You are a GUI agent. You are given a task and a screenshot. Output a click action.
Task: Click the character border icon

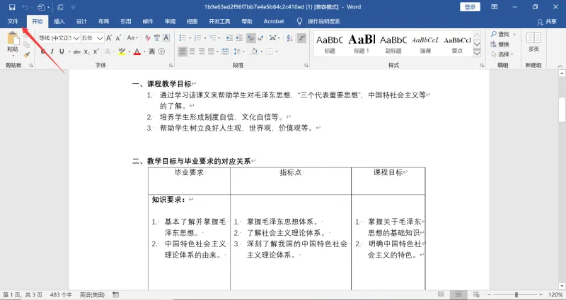point(166,38)
